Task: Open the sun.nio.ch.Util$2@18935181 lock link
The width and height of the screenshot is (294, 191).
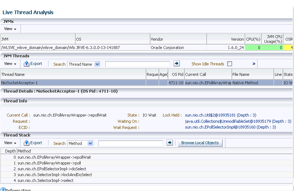Action: click(220, 115)
